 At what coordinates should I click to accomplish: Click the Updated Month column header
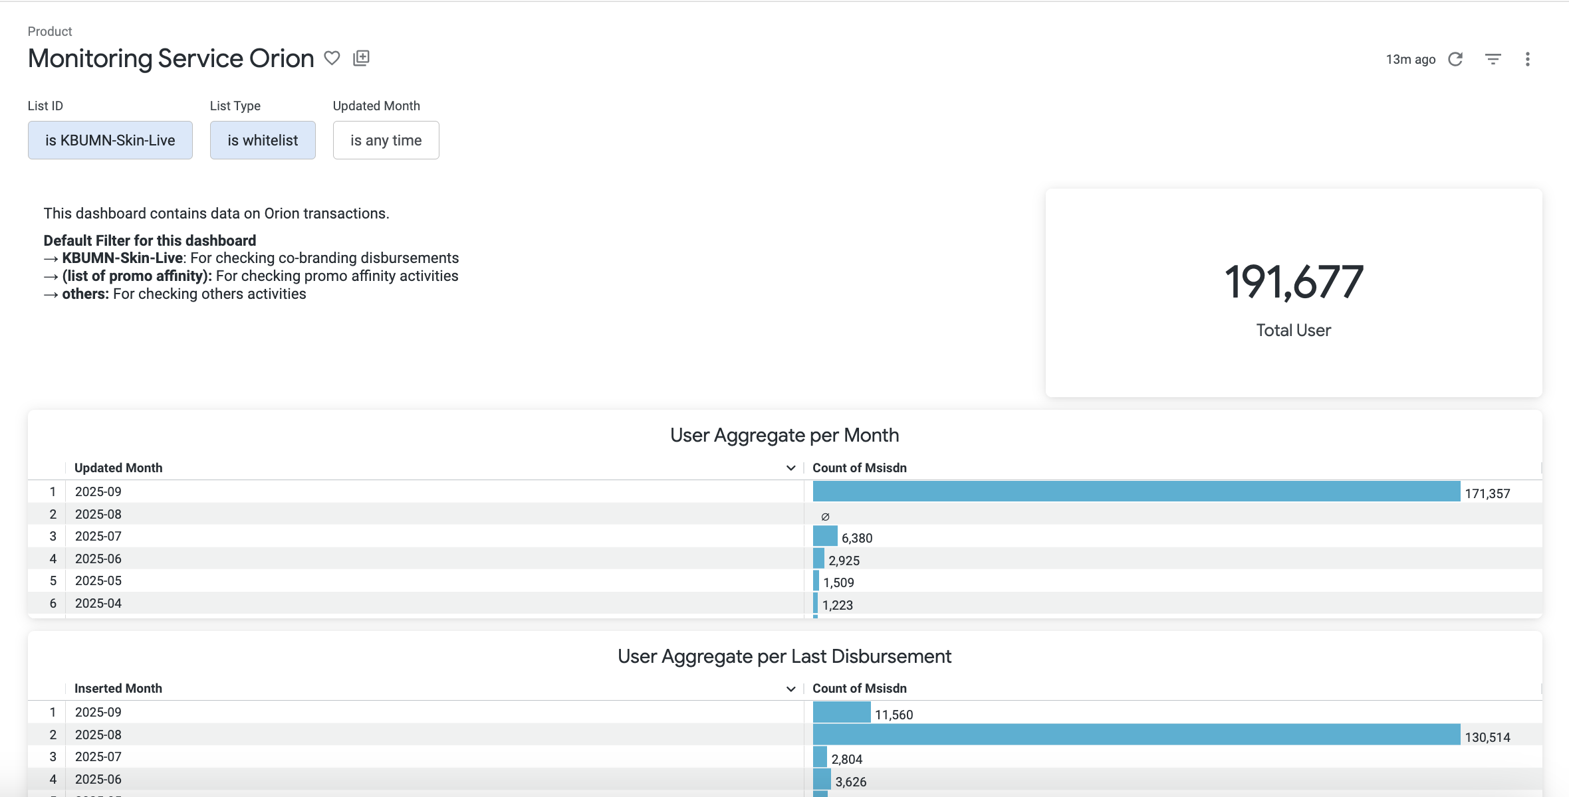(x=118, y=468)
